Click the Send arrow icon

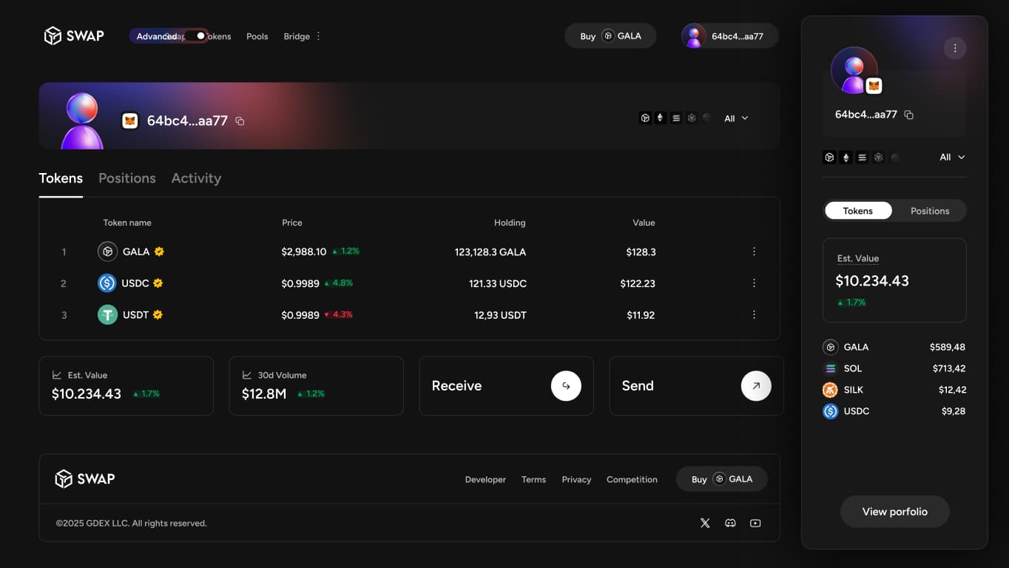click(x=756, y=386)
